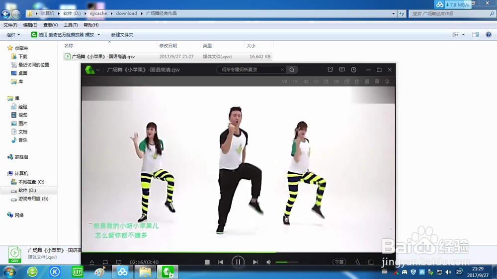Open 视频 library in sidebar
The image size is (497, 279).
tap(19, 115)
